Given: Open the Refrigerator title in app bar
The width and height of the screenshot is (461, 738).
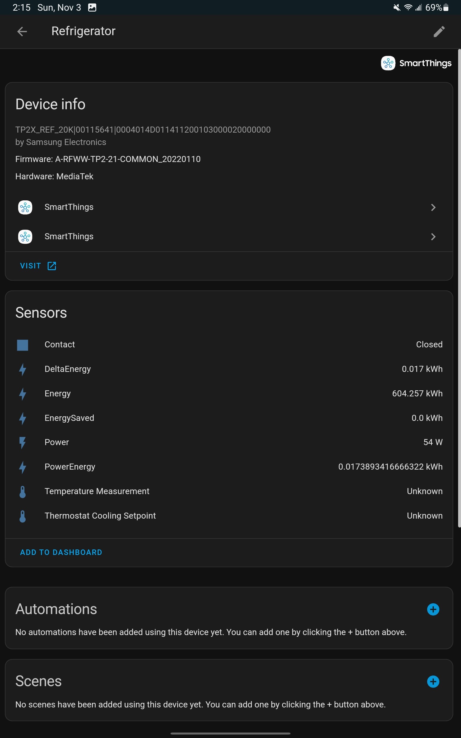Looking at the screenshot, I should (x=83, y=31).
